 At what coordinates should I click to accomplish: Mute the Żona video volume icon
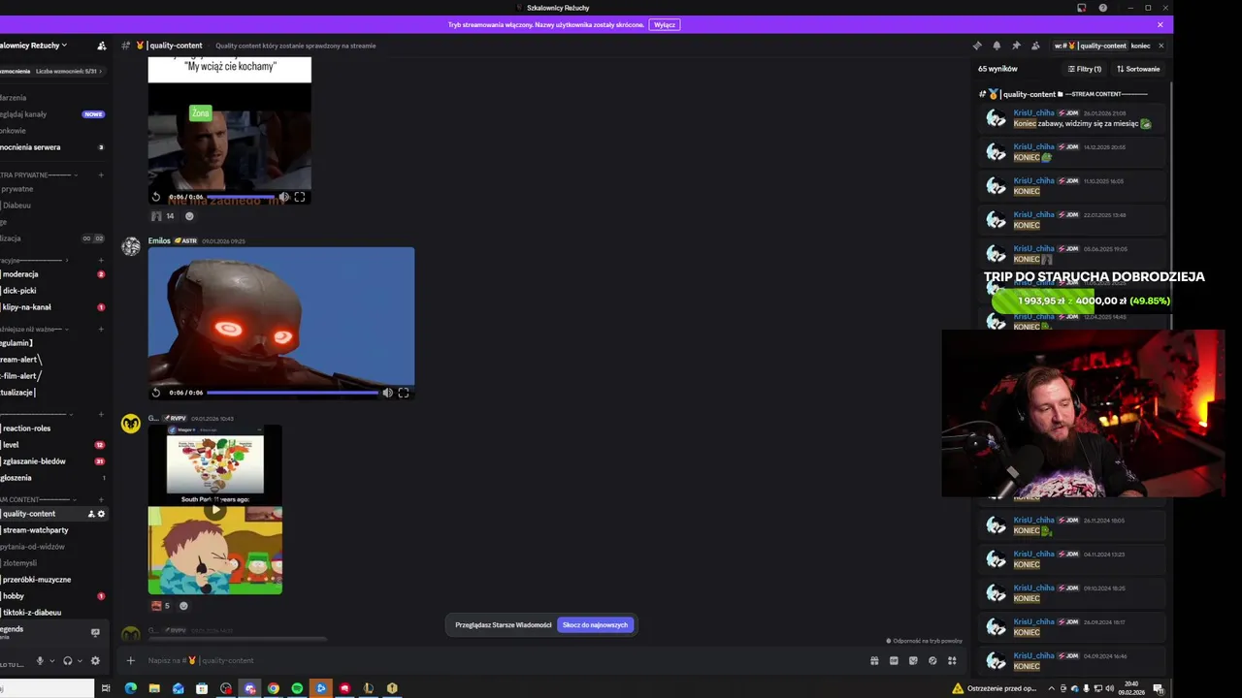[284, 197]
